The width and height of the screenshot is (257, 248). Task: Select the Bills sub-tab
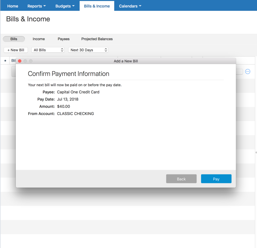point(14,39)
